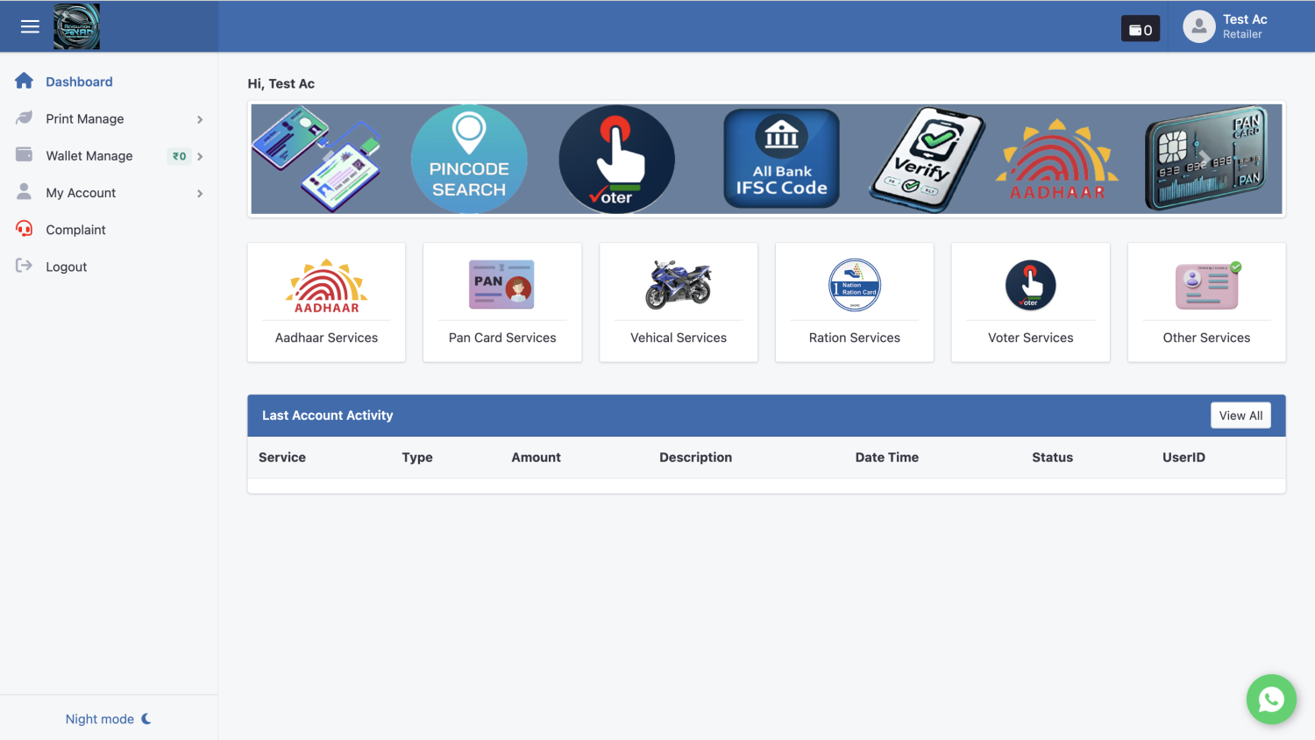This screenshot has height=740, width=1315.
Task: Open the WhatsApp chat floating button
Action: coord(1270,699)
